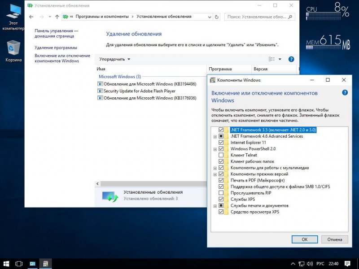The height and width of the screenshot is (269, 359).
Task: Click OK in Windows Components dialog
Action: 305,239
